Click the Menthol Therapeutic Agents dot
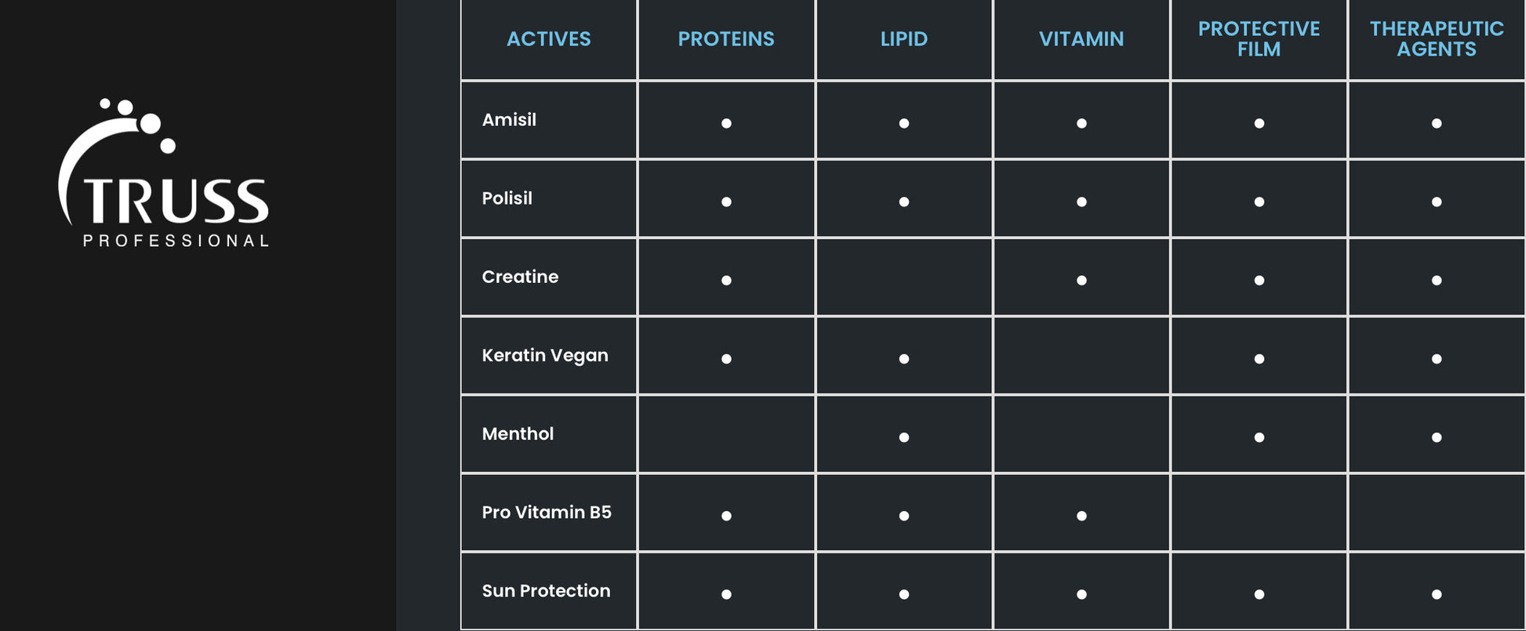This screenshot has width=1526, height=631. click(1437, 437)
